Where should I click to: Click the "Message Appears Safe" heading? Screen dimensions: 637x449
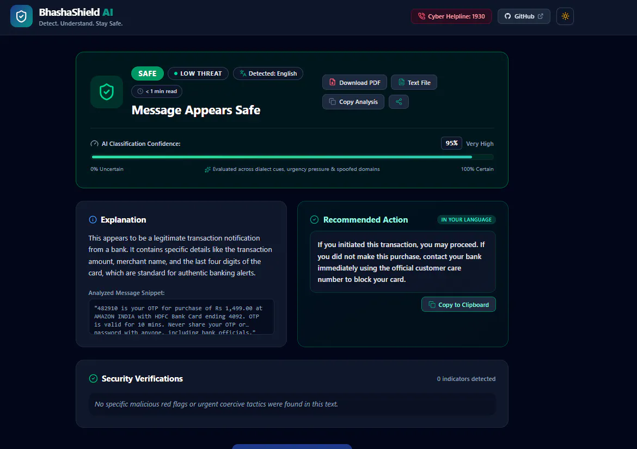[x=196, y=110]
